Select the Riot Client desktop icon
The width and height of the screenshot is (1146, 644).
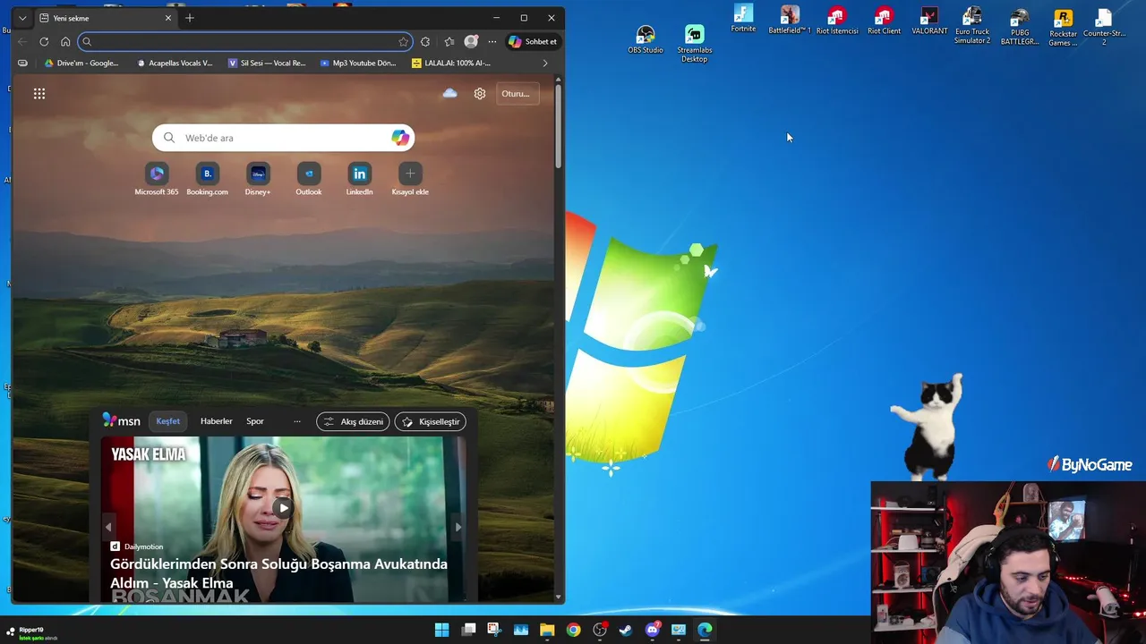(885, 20)
